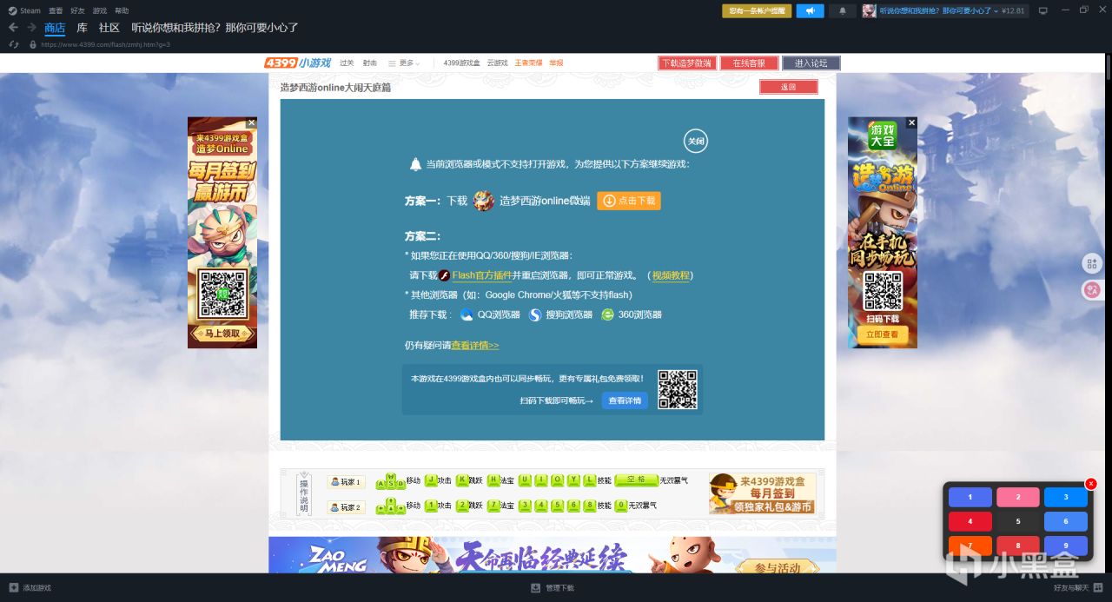The width and height of the screenshot is (1112, 602).
Task: Open the notifications bell
Action: 842,10
